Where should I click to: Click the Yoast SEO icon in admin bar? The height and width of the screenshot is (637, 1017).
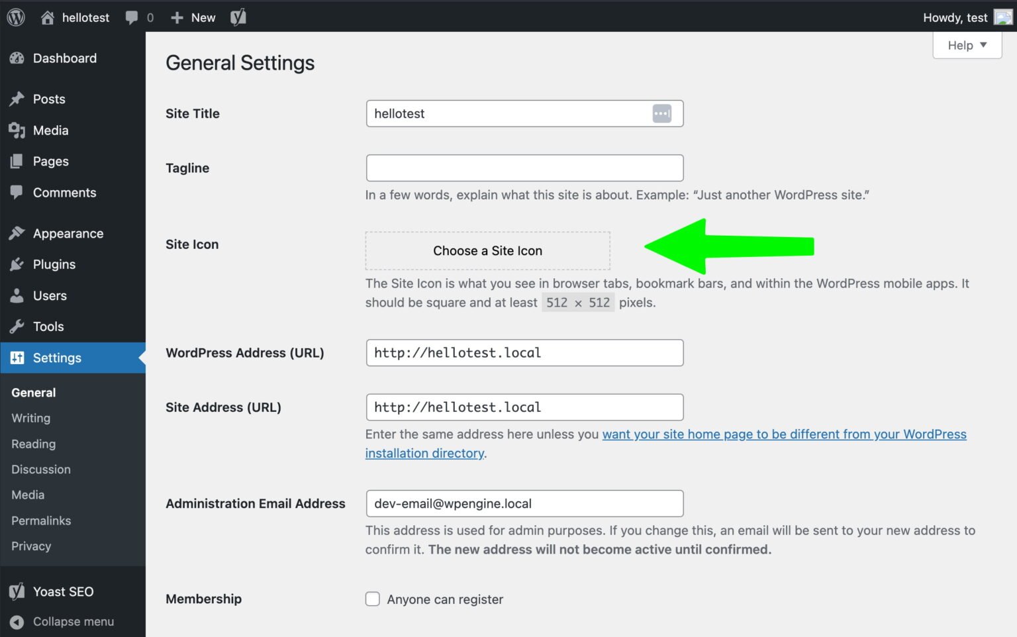pos(237,17)
